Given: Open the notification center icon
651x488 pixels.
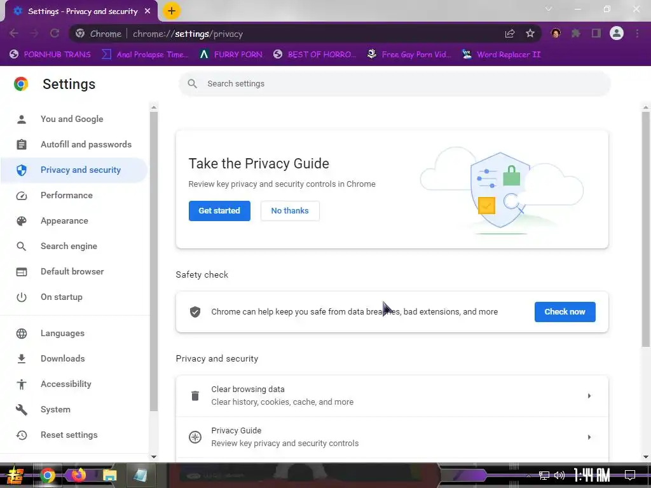Looking at the screenshot, I should (x=630, y=475).
